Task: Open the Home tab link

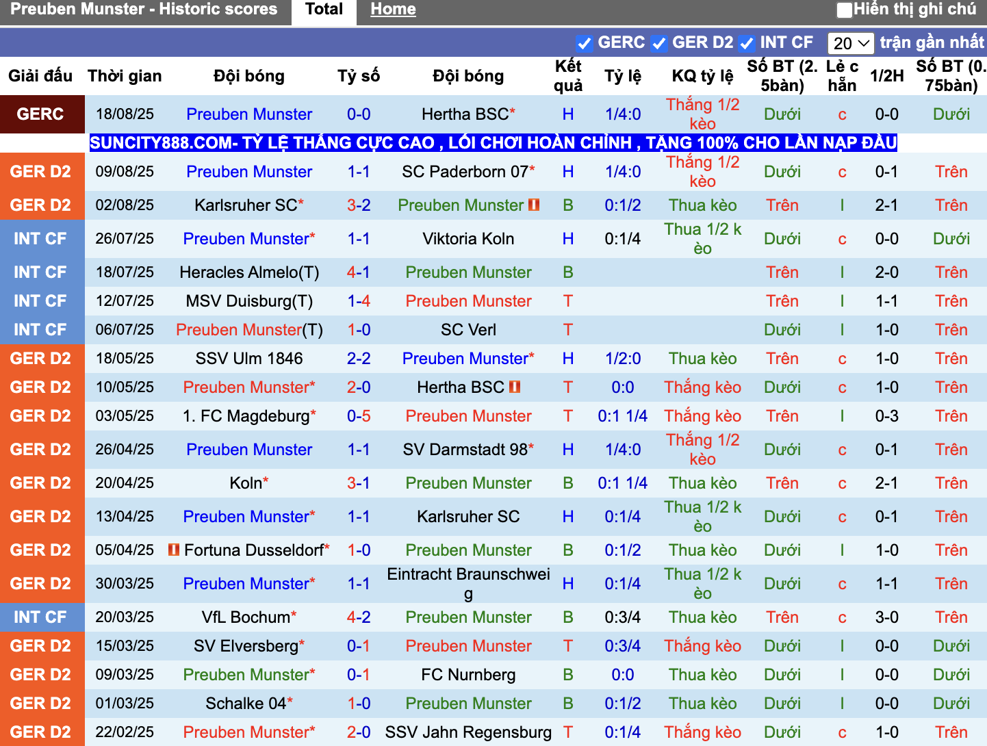Action: coord(393,10)
